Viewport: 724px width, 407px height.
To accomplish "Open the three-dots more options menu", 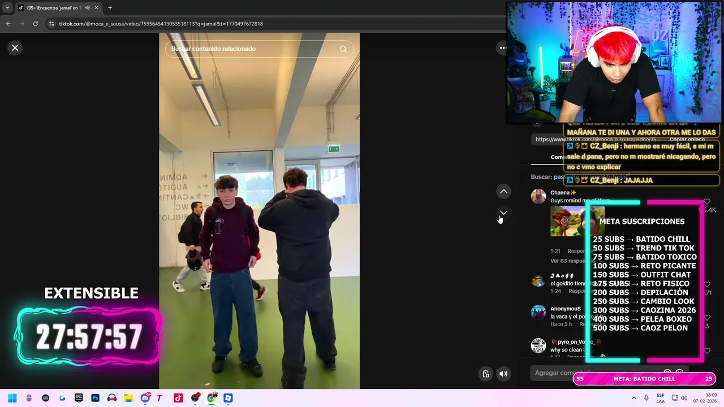I will click(502, 48).
